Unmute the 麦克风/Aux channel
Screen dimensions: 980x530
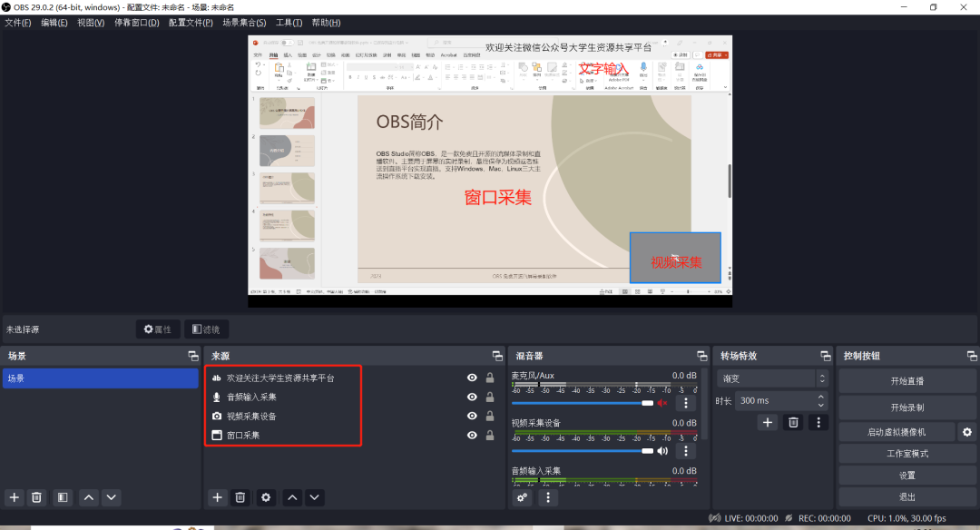click(x=662, y=403)
